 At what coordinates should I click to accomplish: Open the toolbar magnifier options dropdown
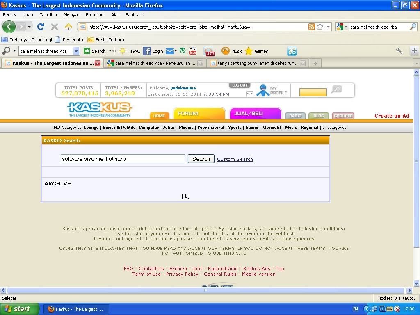coord(14,51)
